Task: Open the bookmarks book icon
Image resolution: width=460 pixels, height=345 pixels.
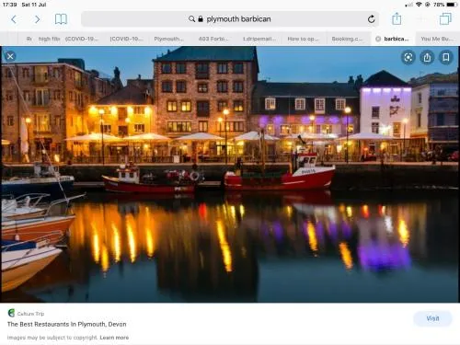Action: pyautogui.click(x=61, y=19)
